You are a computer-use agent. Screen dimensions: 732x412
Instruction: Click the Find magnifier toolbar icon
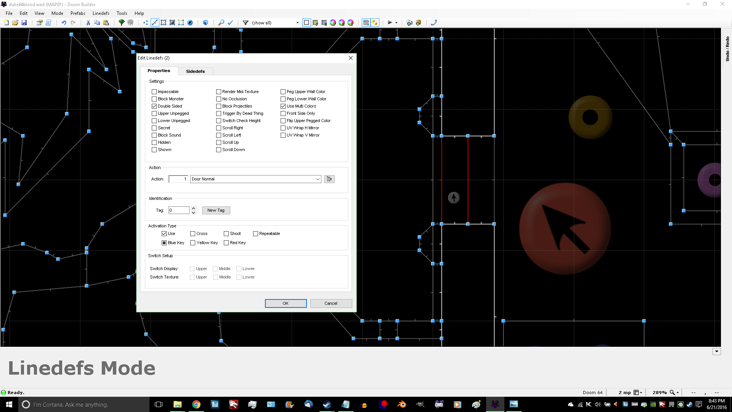tap(221, 23)
